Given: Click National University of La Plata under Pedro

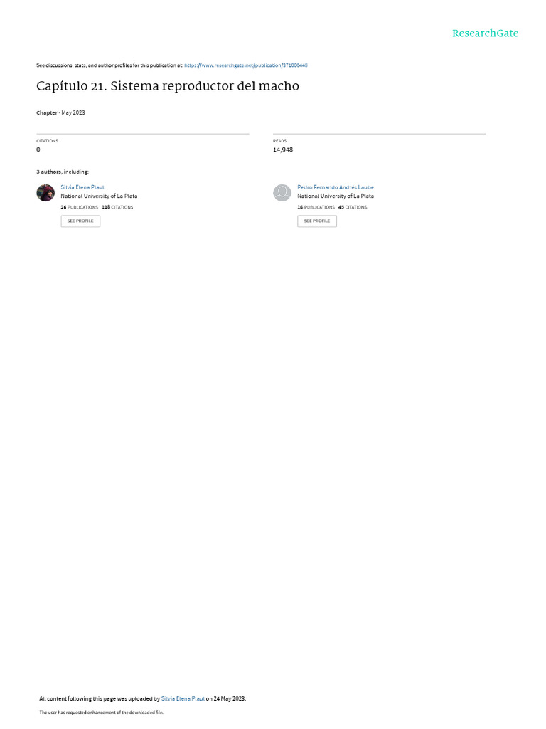Looking at the screenshot, I should (336, 196).
